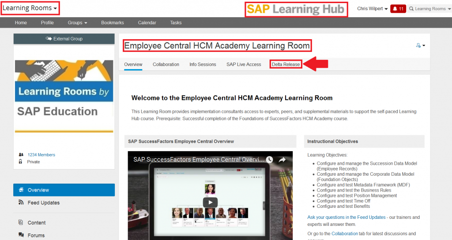This screenshot has width=452, height=240.
Task: Click the SAP Learning Hub logo
Action: 296,9
